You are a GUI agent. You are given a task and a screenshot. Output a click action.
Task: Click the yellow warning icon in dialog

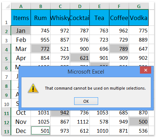(33, 88)
